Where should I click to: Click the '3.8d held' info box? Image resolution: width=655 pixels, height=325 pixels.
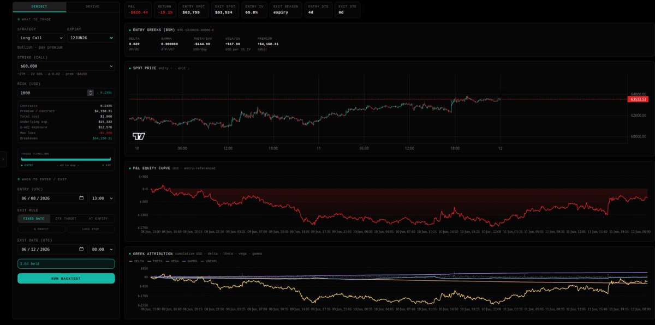(x=66, y=263)
